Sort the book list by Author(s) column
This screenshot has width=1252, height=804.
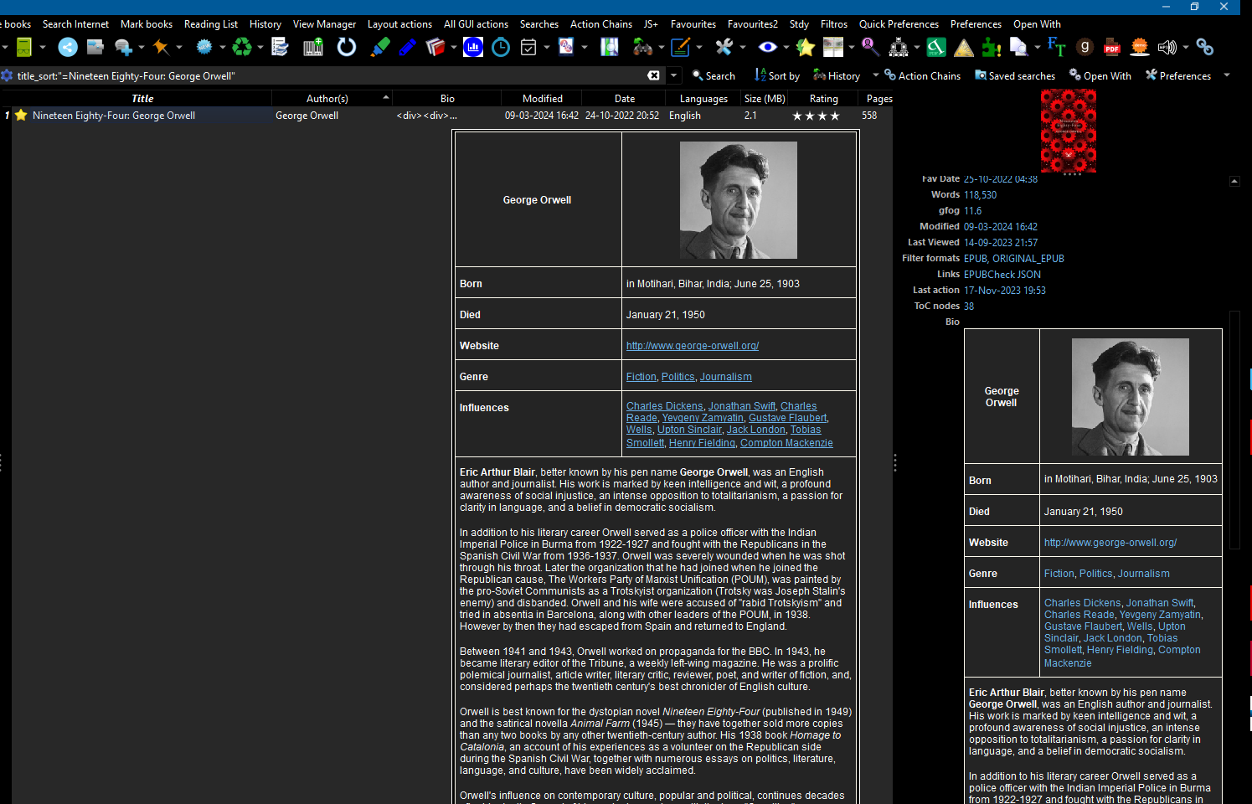pos(332,98)
